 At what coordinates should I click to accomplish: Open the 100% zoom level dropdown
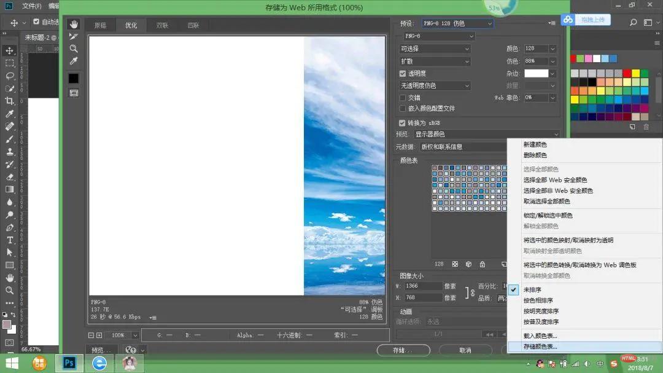tap(135, 336)
